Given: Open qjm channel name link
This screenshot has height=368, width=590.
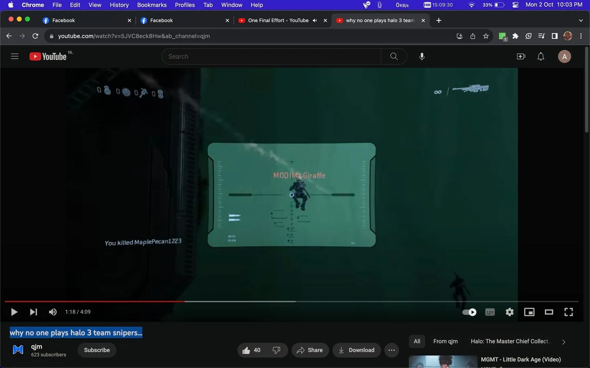Looking at the screenshot, I should (x=36, y=346).
